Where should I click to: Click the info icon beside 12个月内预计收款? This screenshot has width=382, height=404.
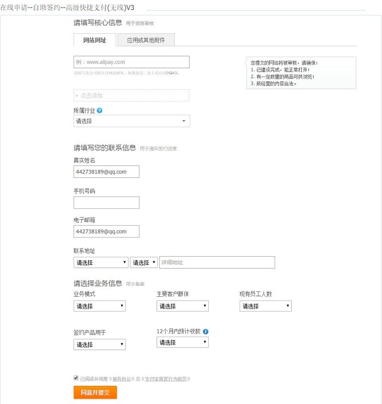[206, 331]
